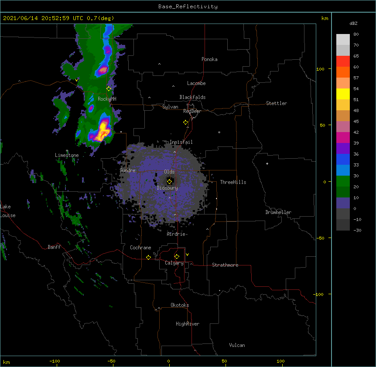
Task: Select the Strathmore label
Action: click(225, 265)
